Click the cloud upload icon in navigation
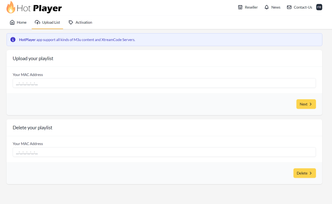Viewport: 332px width, 204px height. (x=38, y=22)
